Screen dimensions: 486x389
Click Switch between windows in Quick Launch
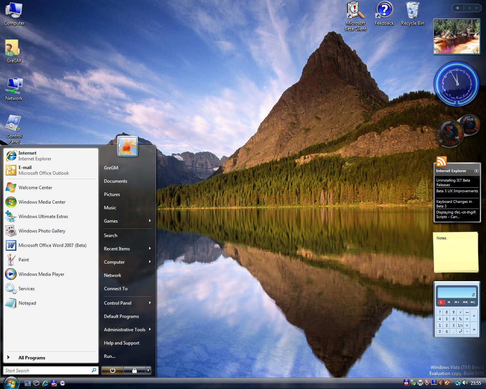pos(36,383)
